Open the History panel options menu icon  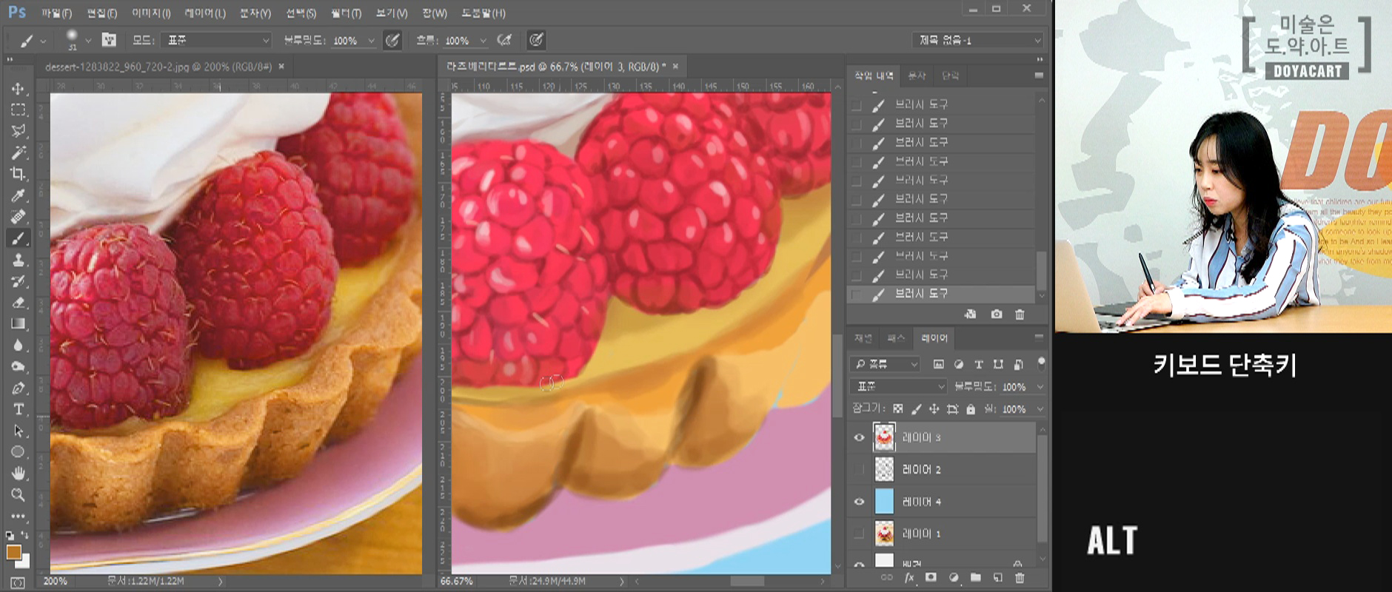(1039, 75)
